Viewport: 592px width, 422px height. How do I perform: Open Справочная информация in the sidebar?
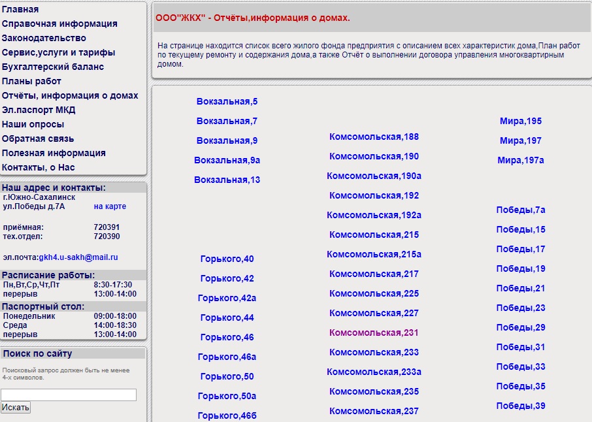coord(59,24)
